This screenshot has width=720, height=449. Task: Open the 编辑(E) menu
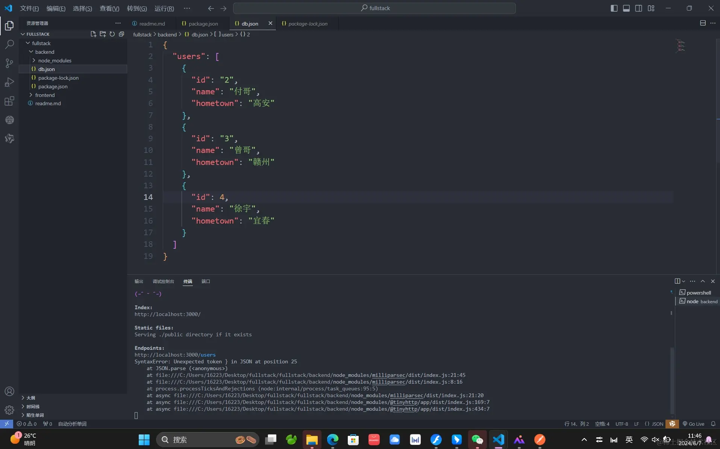56,8
